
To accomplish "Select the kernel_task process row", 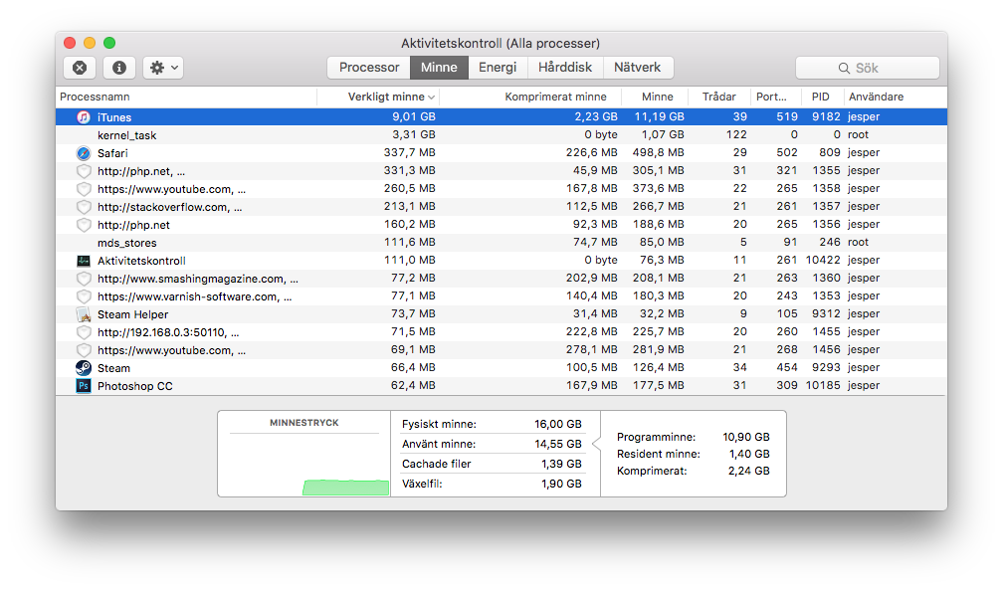I will coord(501,135).
